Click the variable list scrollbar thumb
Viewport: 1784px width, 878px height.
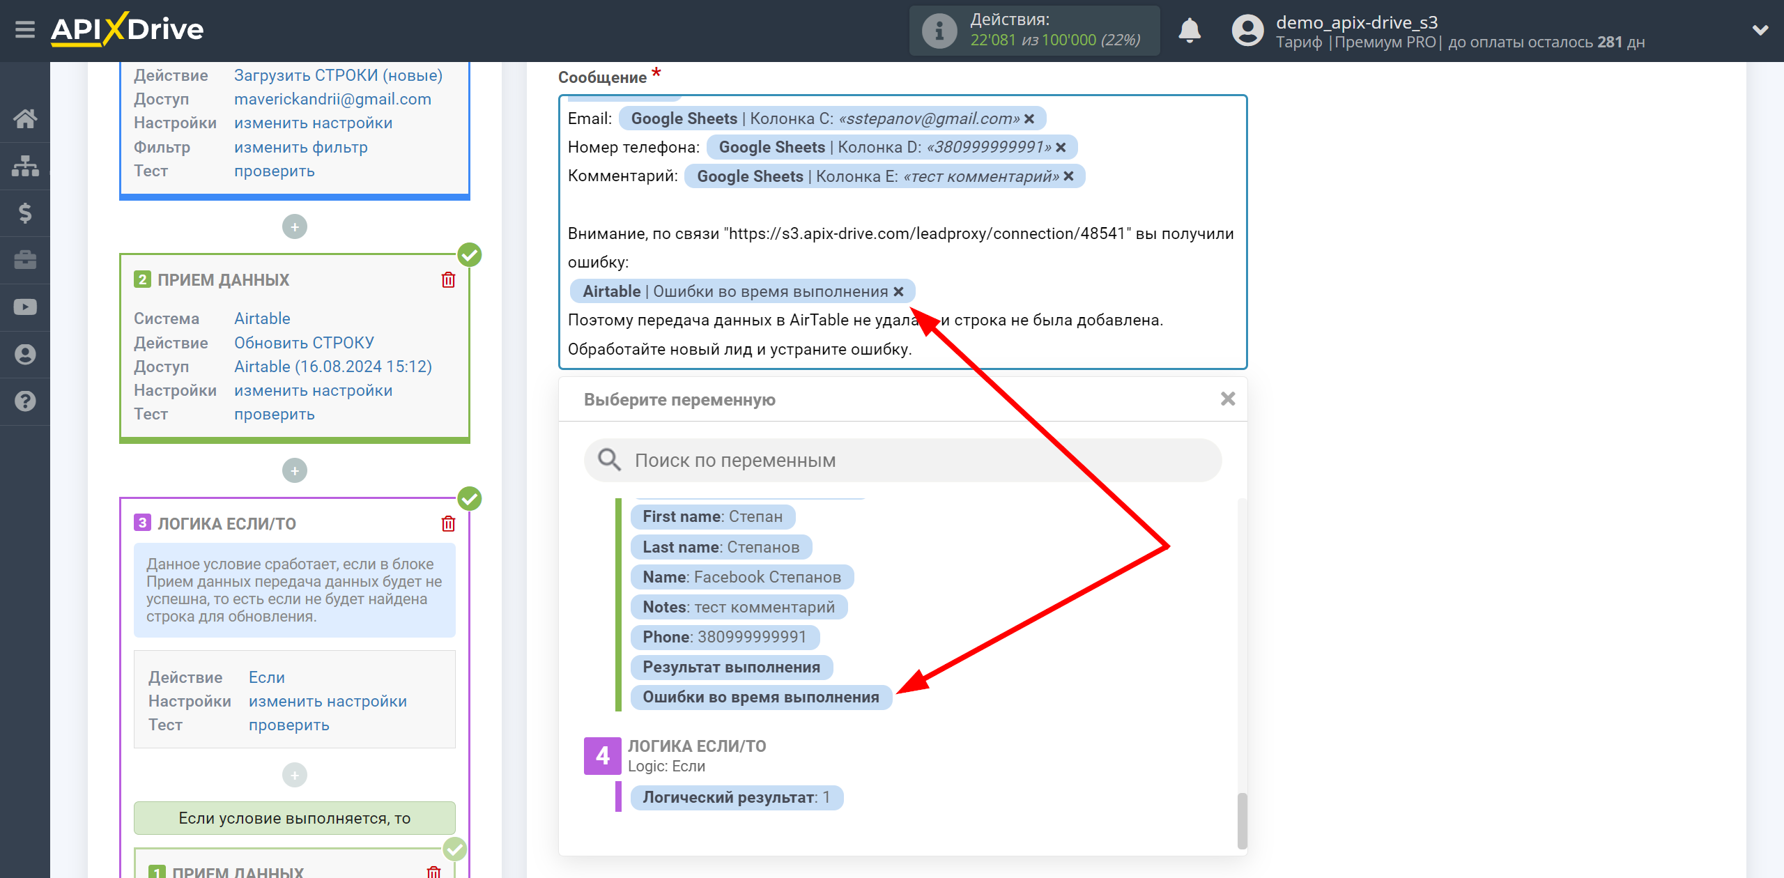coord(1242,821)
